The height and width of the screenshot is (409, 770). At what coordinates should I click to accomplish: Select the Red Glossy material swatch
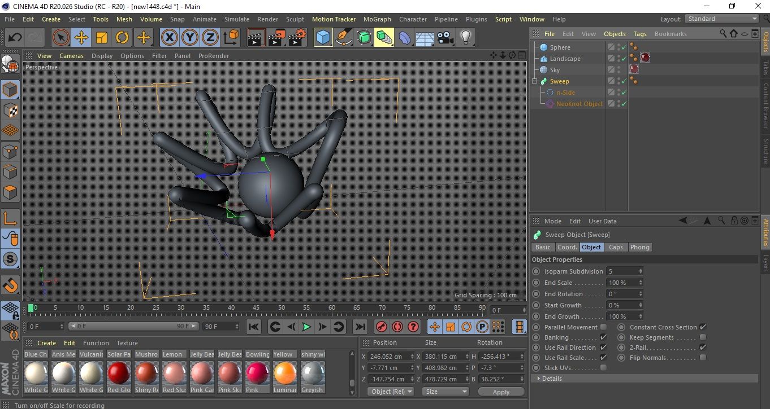pyautogui.click(x=119, y=373)
